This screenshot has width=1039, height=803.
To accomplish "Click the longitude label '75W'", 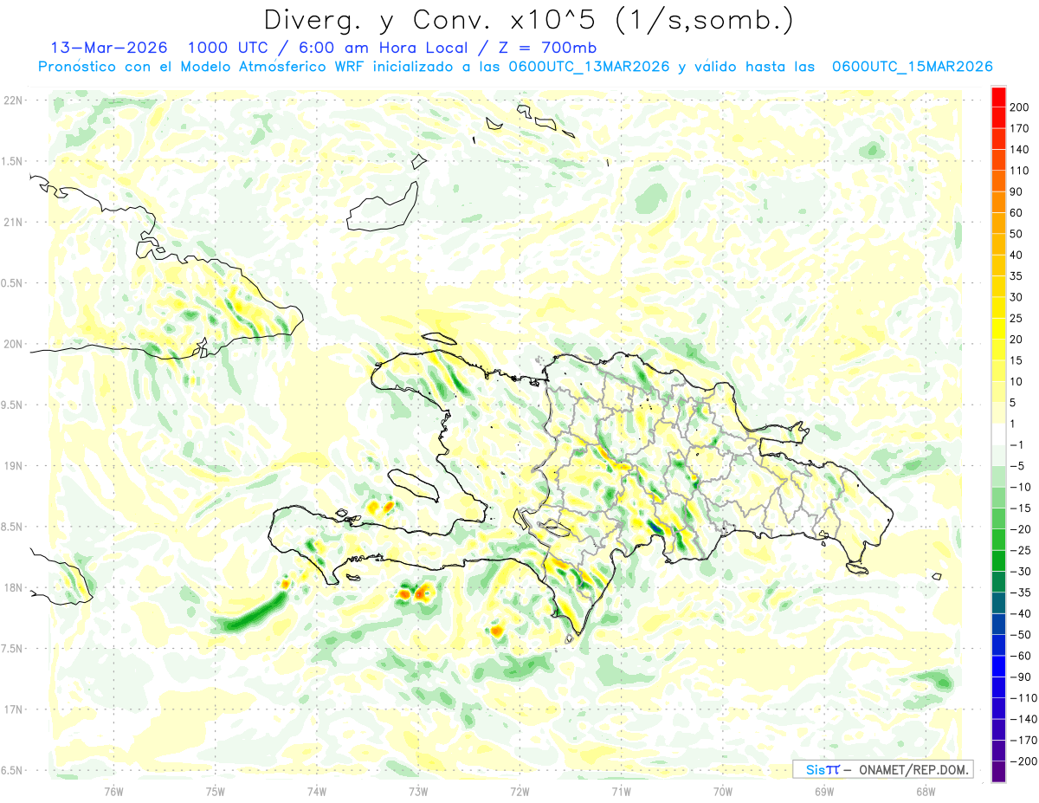I will tap(215, 791).
